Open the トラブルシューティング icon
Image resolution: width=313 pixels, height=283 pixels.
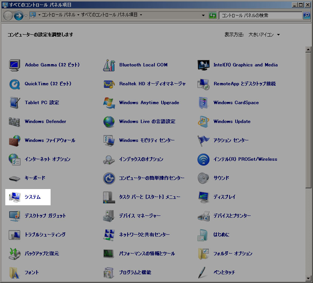14,235
